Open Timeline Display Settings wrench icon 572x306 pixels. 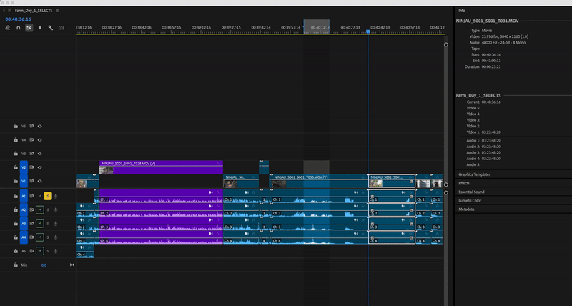50,28
